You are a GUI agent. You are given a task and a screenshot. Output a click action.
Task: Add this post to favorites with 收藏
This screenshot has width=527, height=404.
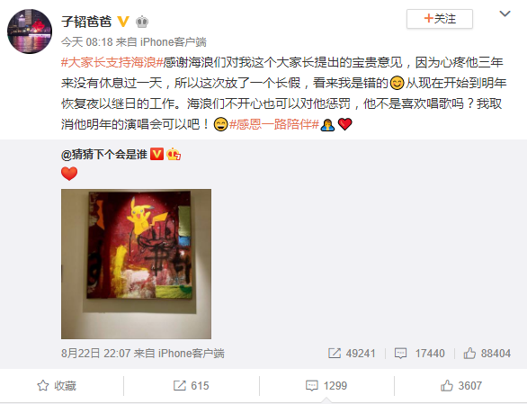click(x=57, y=385)
